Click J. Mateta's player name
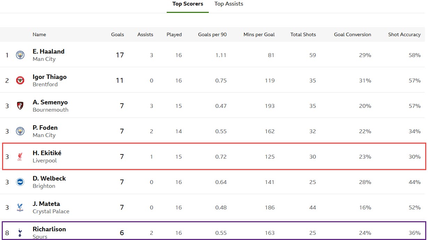The height and width of the screenshot is (240, 428). point(46,204)
